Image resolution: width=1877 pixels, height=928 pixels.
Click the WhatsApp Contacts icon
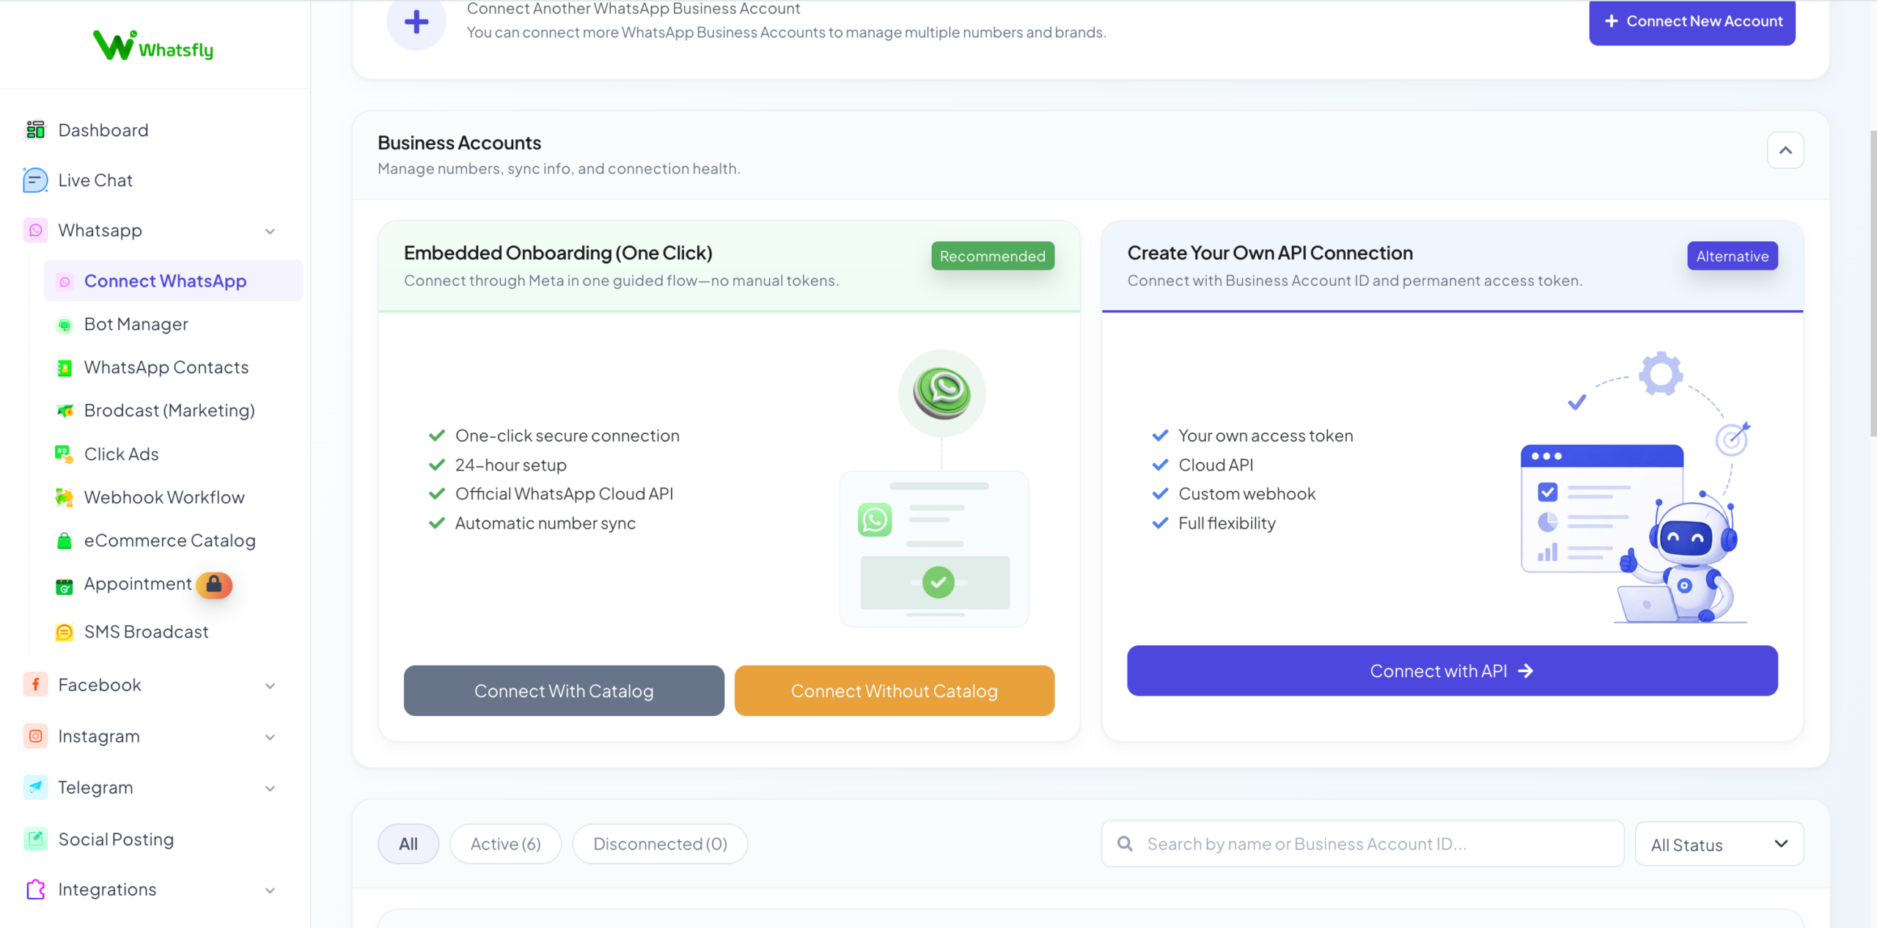pos(65,368)
